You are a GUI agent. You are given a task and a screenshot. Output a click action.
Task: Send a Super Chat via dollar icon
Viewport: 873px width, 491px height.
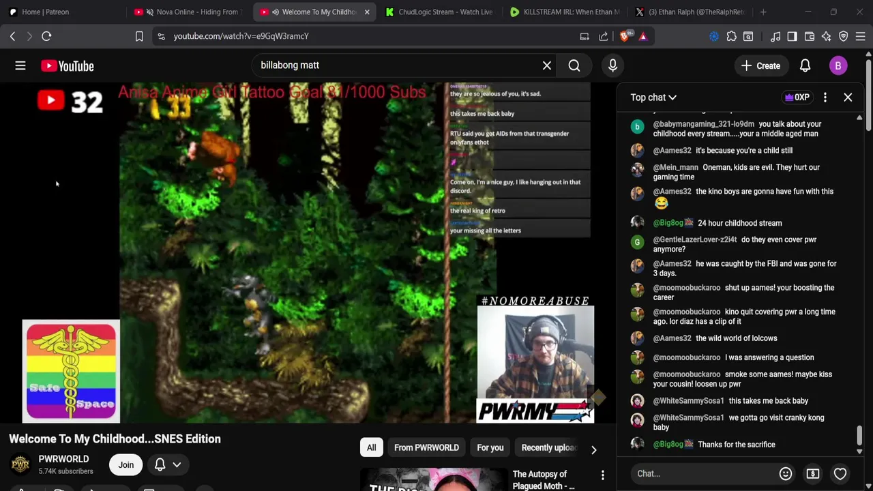pos(813,473)
